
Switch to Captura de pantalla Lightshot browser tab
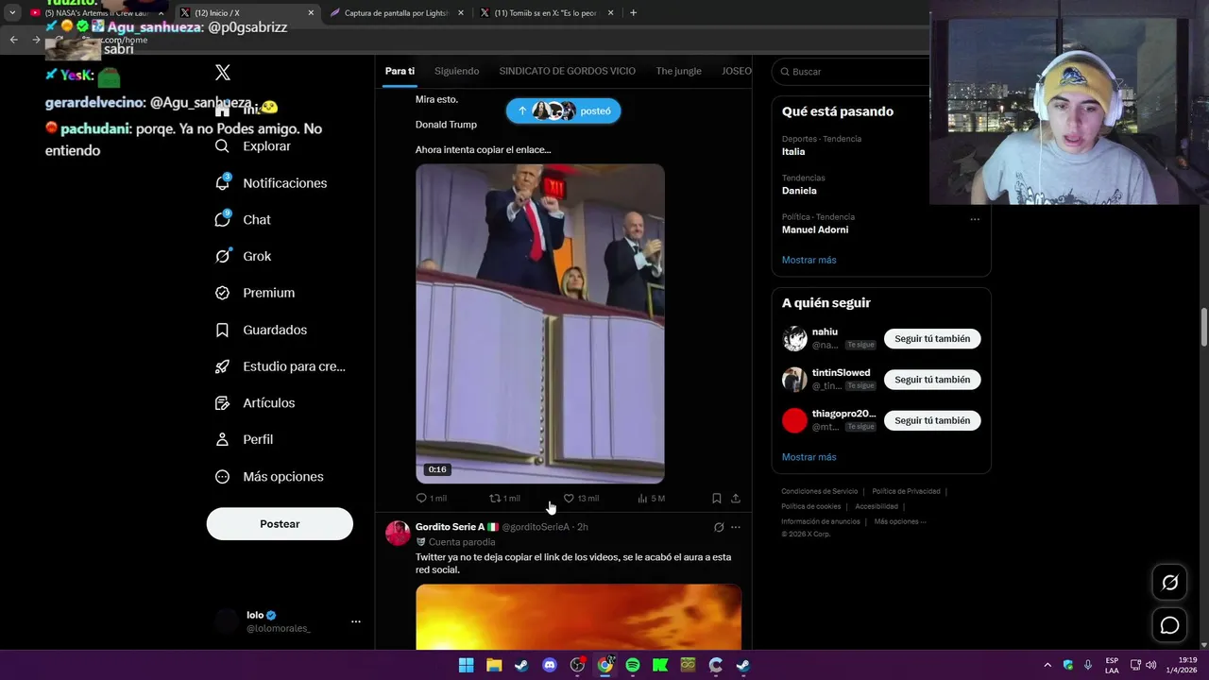pos(397,13)
